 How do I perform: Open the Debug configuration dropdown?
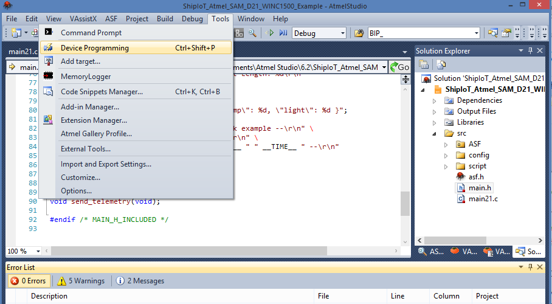(319, 33)
